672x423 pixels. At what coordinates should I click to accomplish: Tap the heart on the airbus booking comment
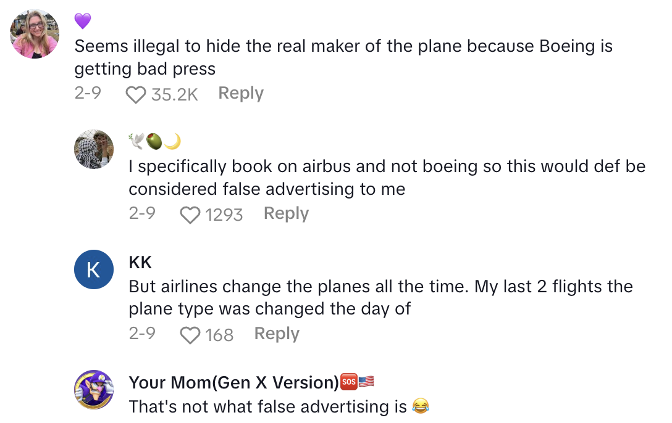[x=190, y=215]
